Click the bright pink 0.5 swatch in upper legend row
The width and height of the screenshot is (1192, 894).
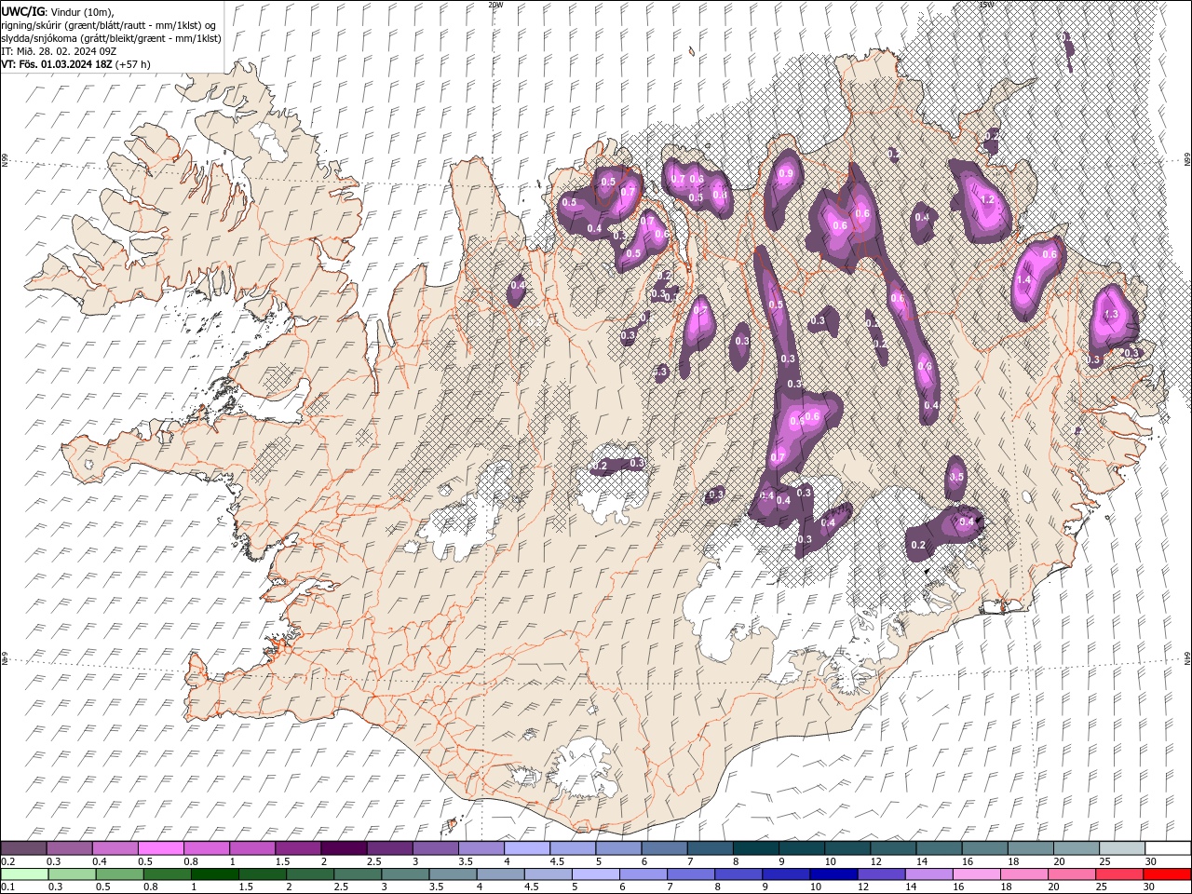pos(161,848)
